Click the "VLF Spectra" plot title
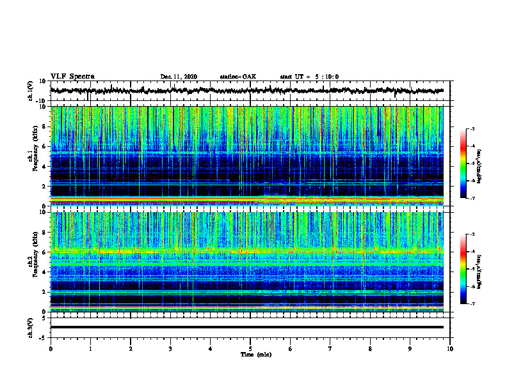This screenshot has width=507, height=391. pyautogui.click(x=72, y=77)
